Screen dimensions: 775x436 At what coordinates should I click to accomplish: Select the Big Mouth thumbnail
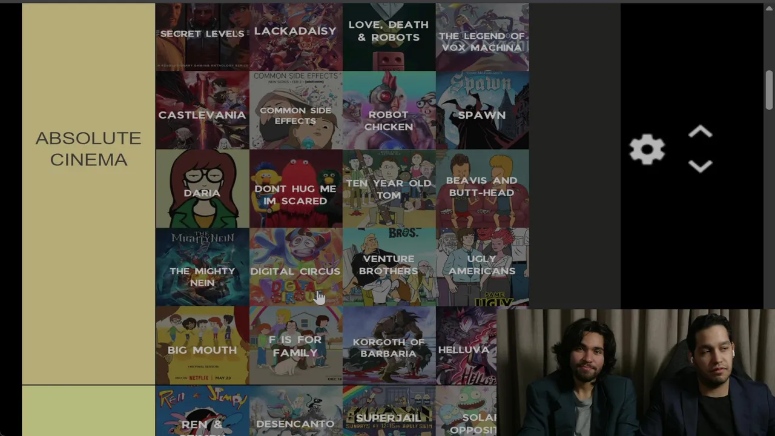pyautogui.click(x=202, y=345)
